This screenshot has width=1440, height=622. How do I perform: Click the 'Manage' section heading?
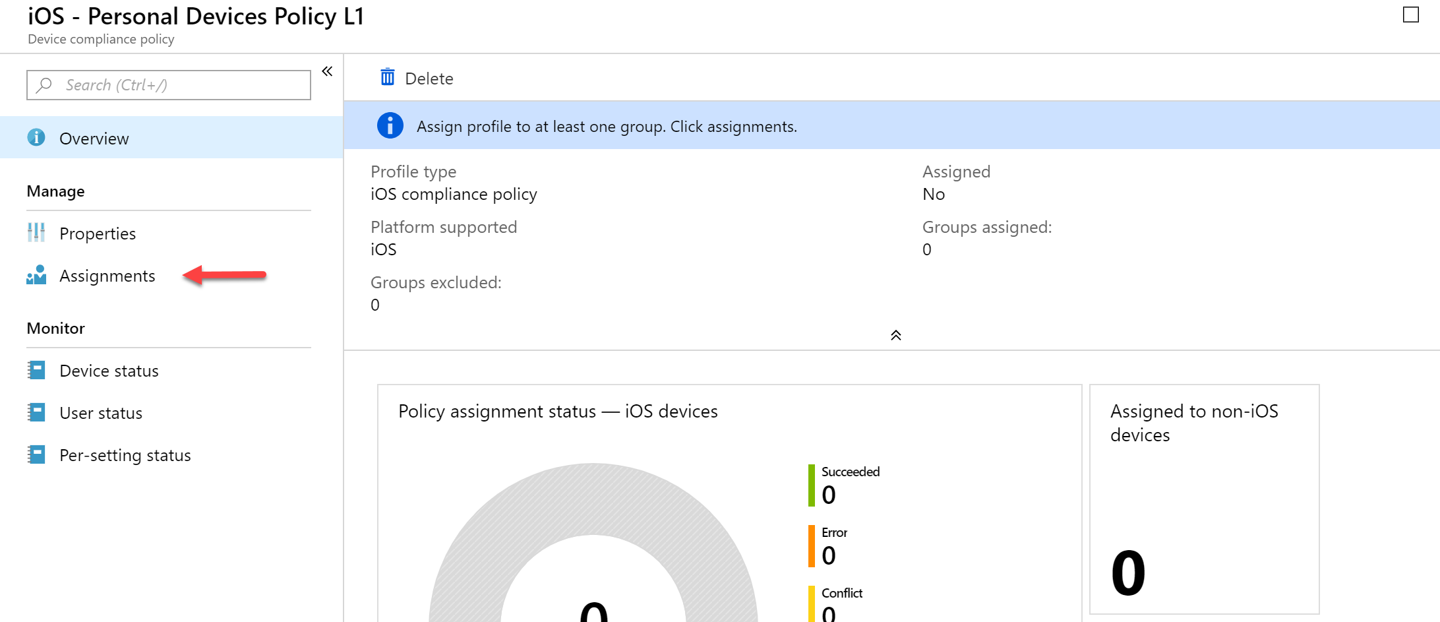[55, 191]
